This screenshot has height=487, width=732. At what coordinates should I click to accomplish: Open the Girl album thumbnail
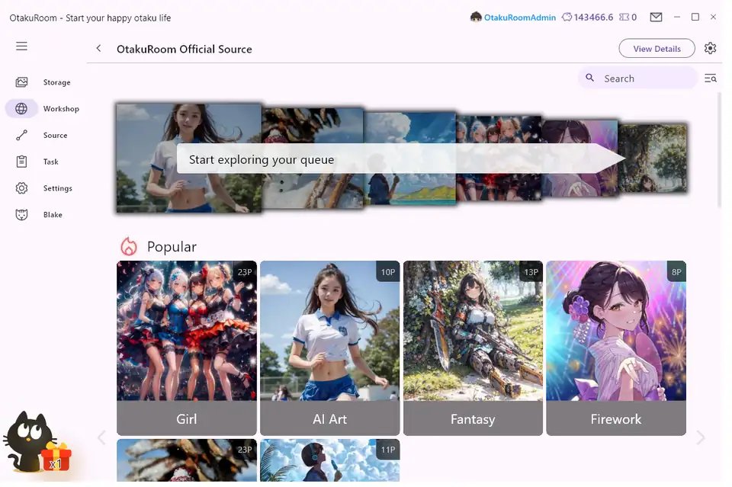[187, 332]
